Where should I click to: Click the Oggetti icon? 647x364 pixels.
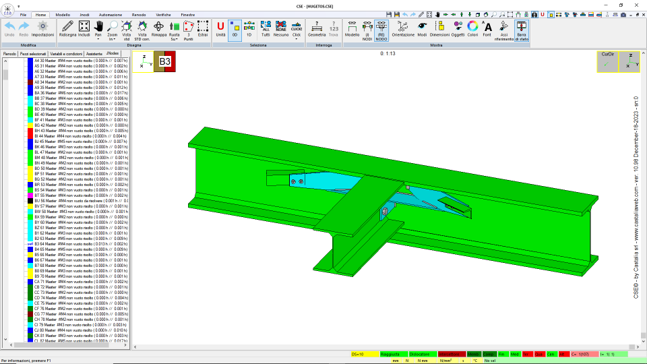coord(458,27)
